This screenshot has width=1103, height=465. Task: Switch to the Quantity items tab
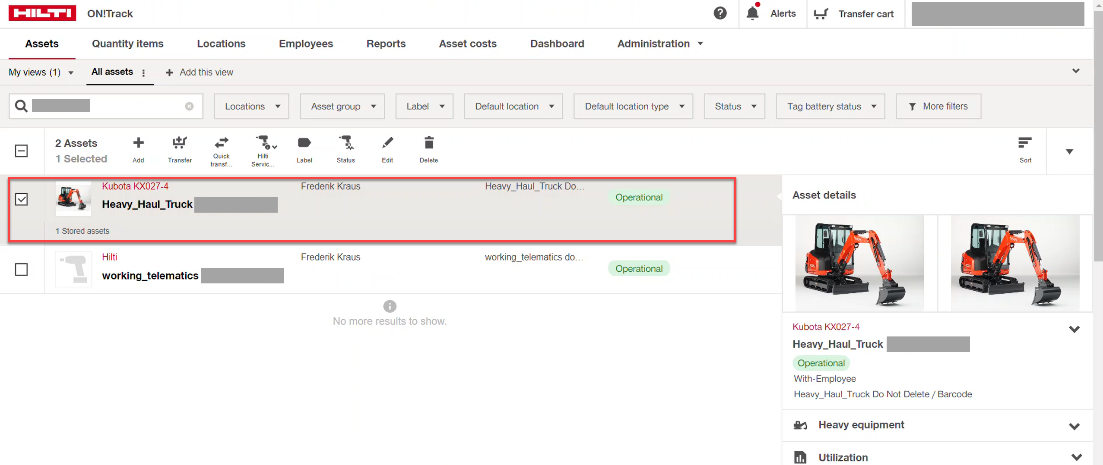point(128,44)
